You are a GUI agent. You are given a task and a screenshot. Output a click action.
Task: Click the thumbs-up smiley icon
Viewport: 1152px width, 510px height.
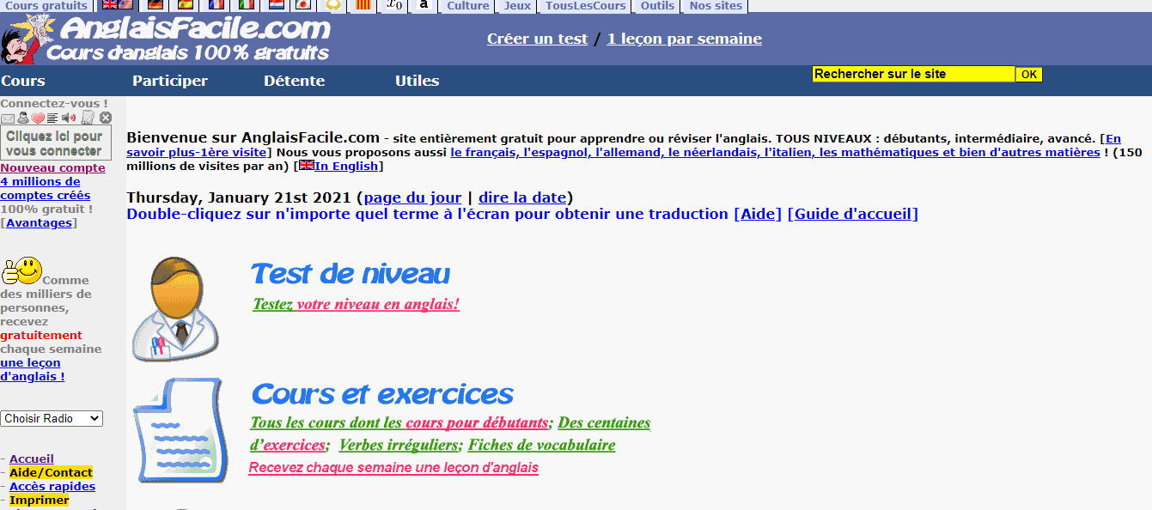21,270
